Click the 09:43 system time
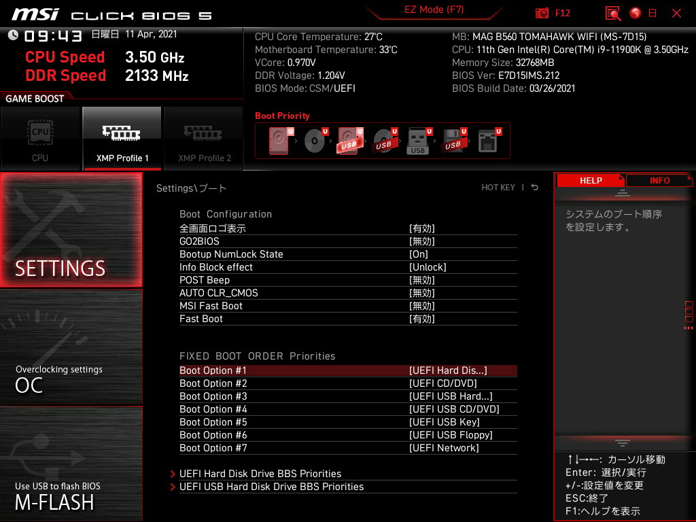This screenshot has width=696, height=522. coord(53,36)
